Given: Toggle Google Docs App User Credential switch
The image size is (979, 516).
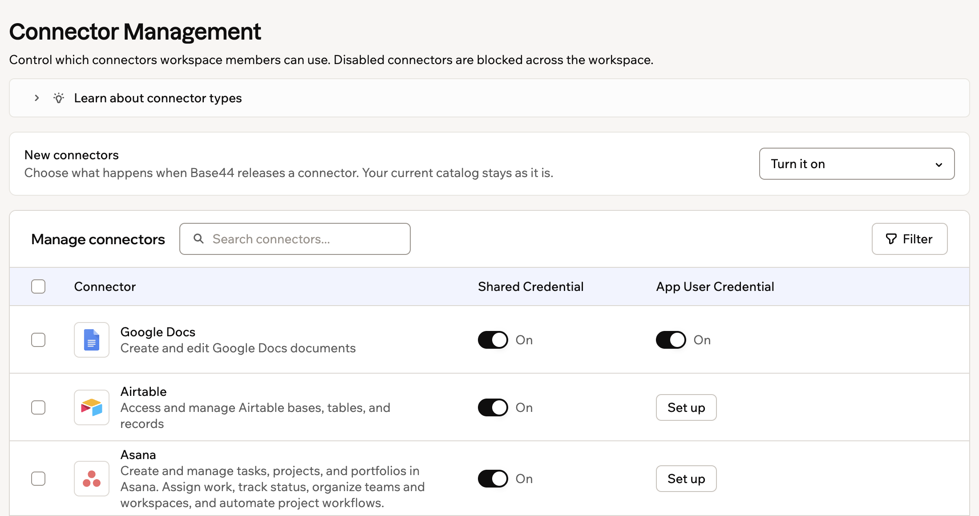Looking at the screenshot, I should [671, 340].
